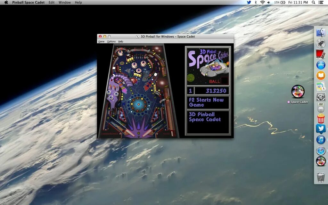Open the Apple menu
This screenshot has width=328, height=205.
click(6, 2)
